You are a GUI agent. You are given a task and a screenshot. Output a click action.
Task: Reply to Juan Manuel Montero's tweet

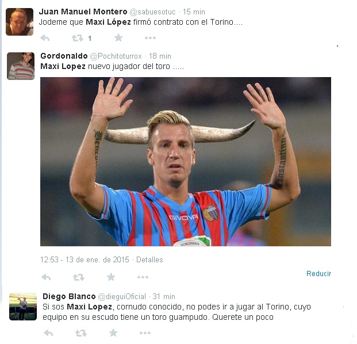(x=45, y=38)
